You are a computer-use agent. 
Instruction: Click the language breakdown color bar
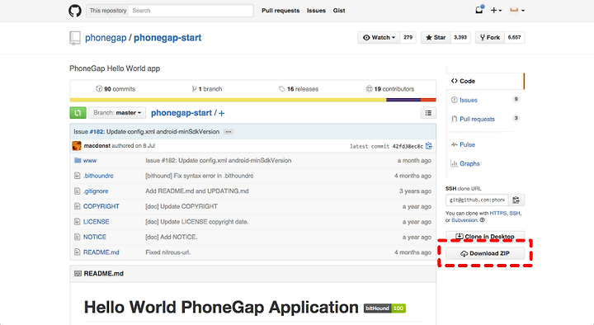tap(252, 100)
